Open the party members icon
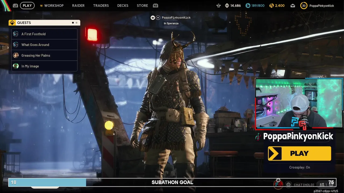344x193 pixels. (x=322, y=185)
